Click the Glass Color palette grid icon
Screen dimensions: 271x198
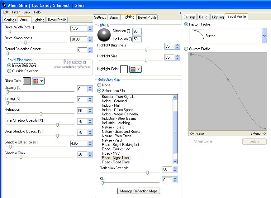36,81
